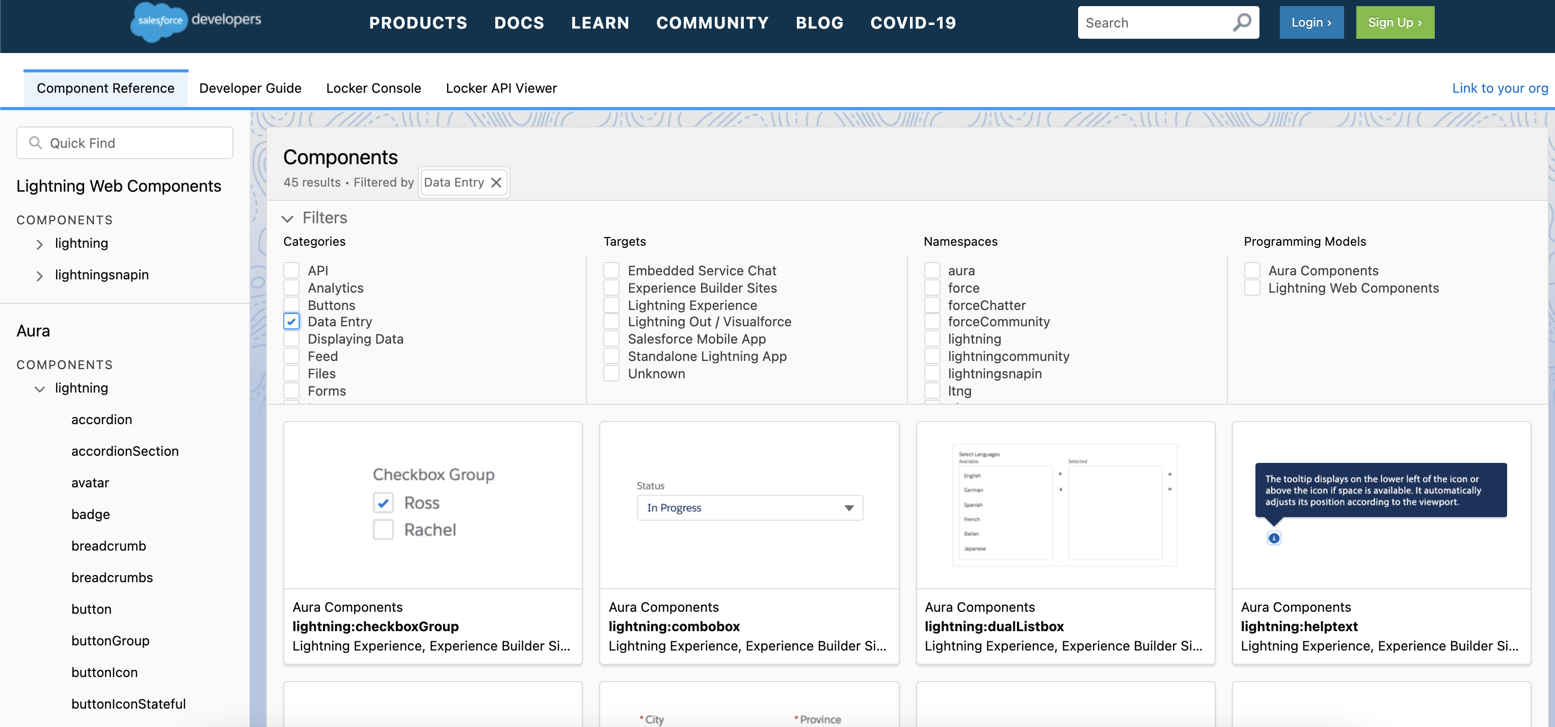Collapse the Filters section
This screenshot has width=1555, height=727.
pyautogui.click(x=287, y=218)
